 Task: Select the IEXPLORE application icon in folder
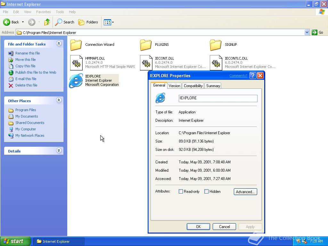pos(76,80)
